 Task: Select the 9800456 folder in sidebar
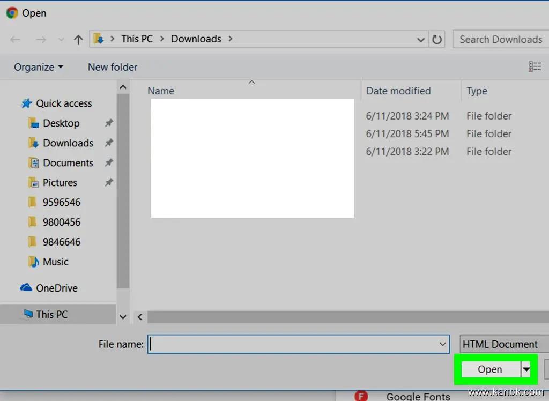tap(61, 222)
